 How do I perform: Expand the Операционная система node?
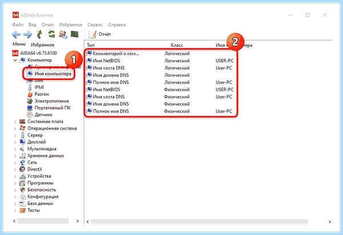(15, 129)
